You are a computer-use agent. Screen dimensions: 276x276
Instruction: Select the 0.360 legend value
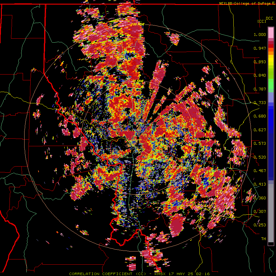click(260, 198)
